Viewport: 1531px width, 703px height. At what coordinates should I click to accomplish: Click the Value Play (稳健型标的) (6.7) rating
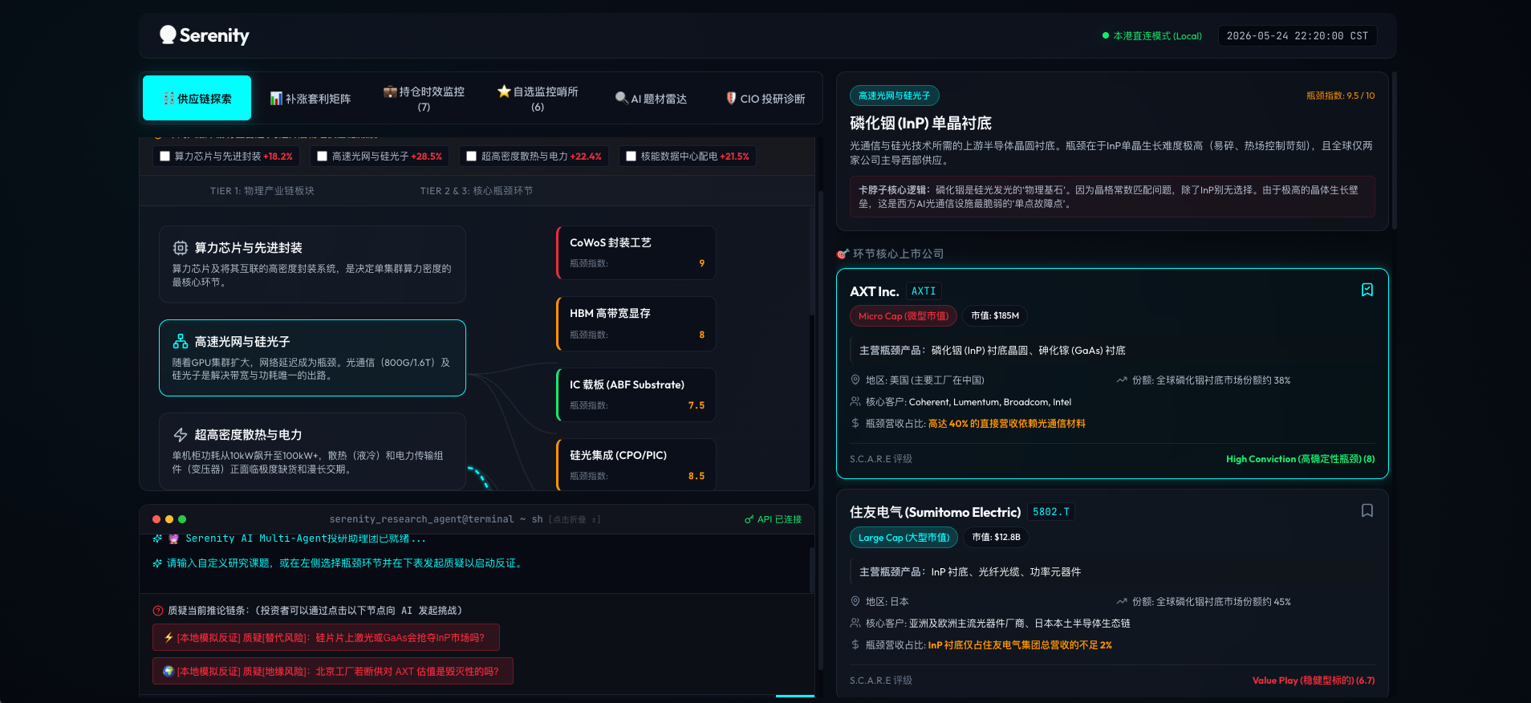tap(1314, 681)
